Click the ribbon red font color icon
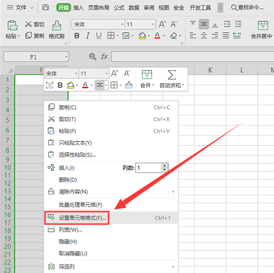The height and width of the screenshot is (273, 274). pos(157,35)
